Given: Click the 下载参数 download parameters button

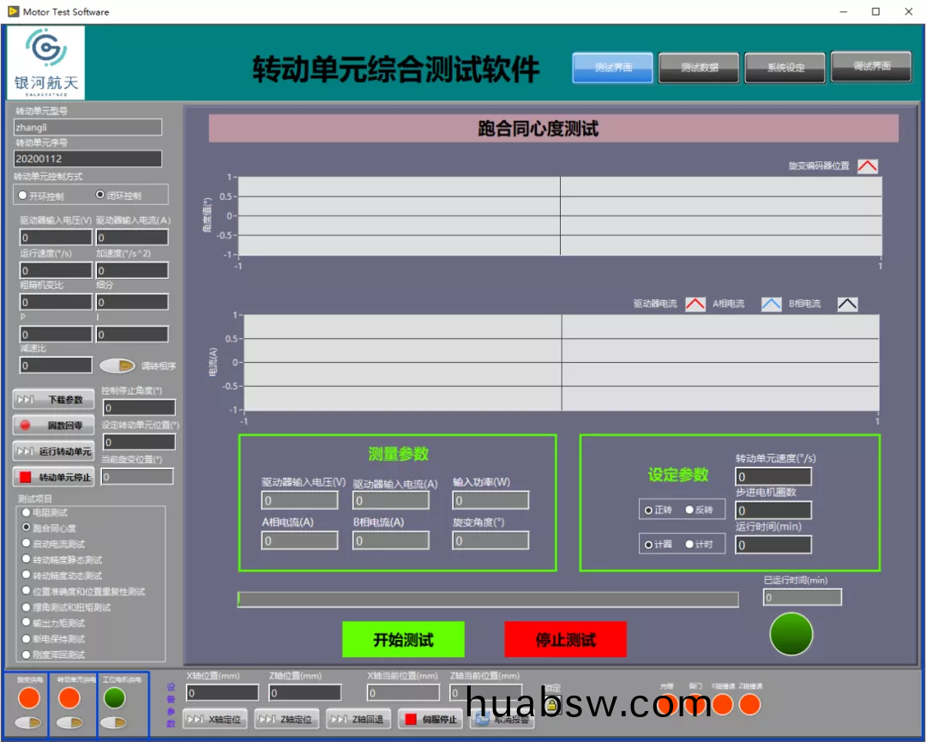Looking at the screenshot, I should pos(53,400).
